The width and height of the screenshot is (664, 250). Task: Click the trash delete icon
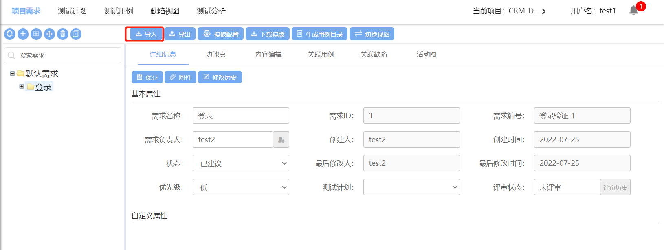tap(63, 34)
